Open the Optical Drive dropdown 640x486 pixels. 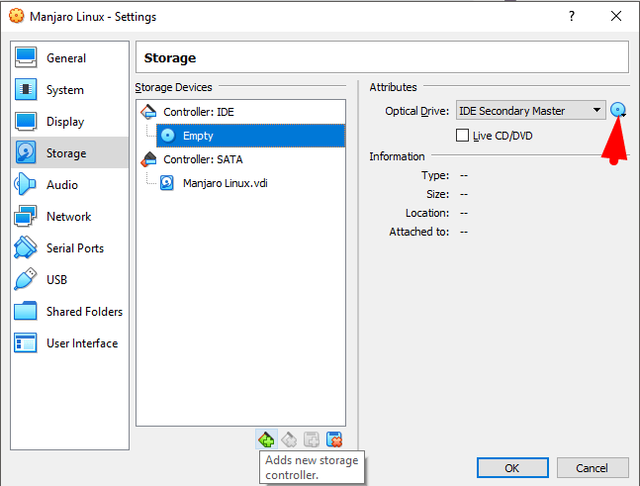click(x=530, y=111)
